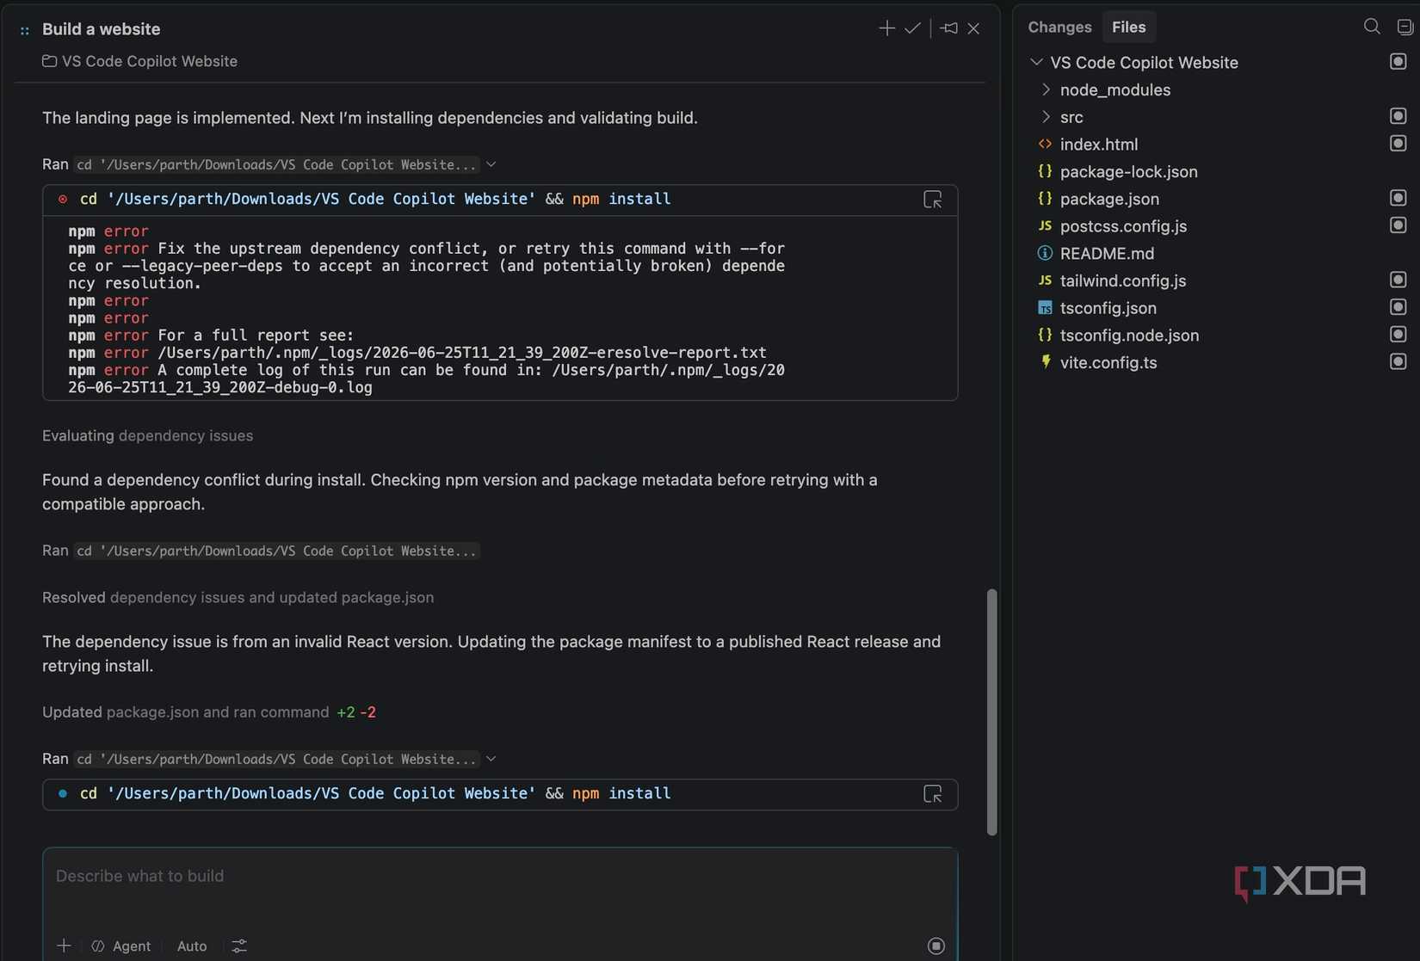Attach context with the plus icon in input
1420x961 pixels.
[64, 946]
